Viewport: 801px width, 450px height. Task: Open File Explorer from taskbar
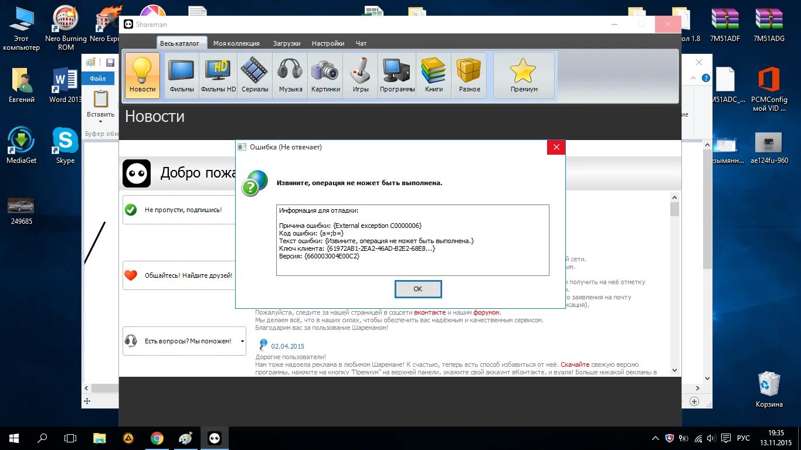pyautogui.click(x=100, y=438)
